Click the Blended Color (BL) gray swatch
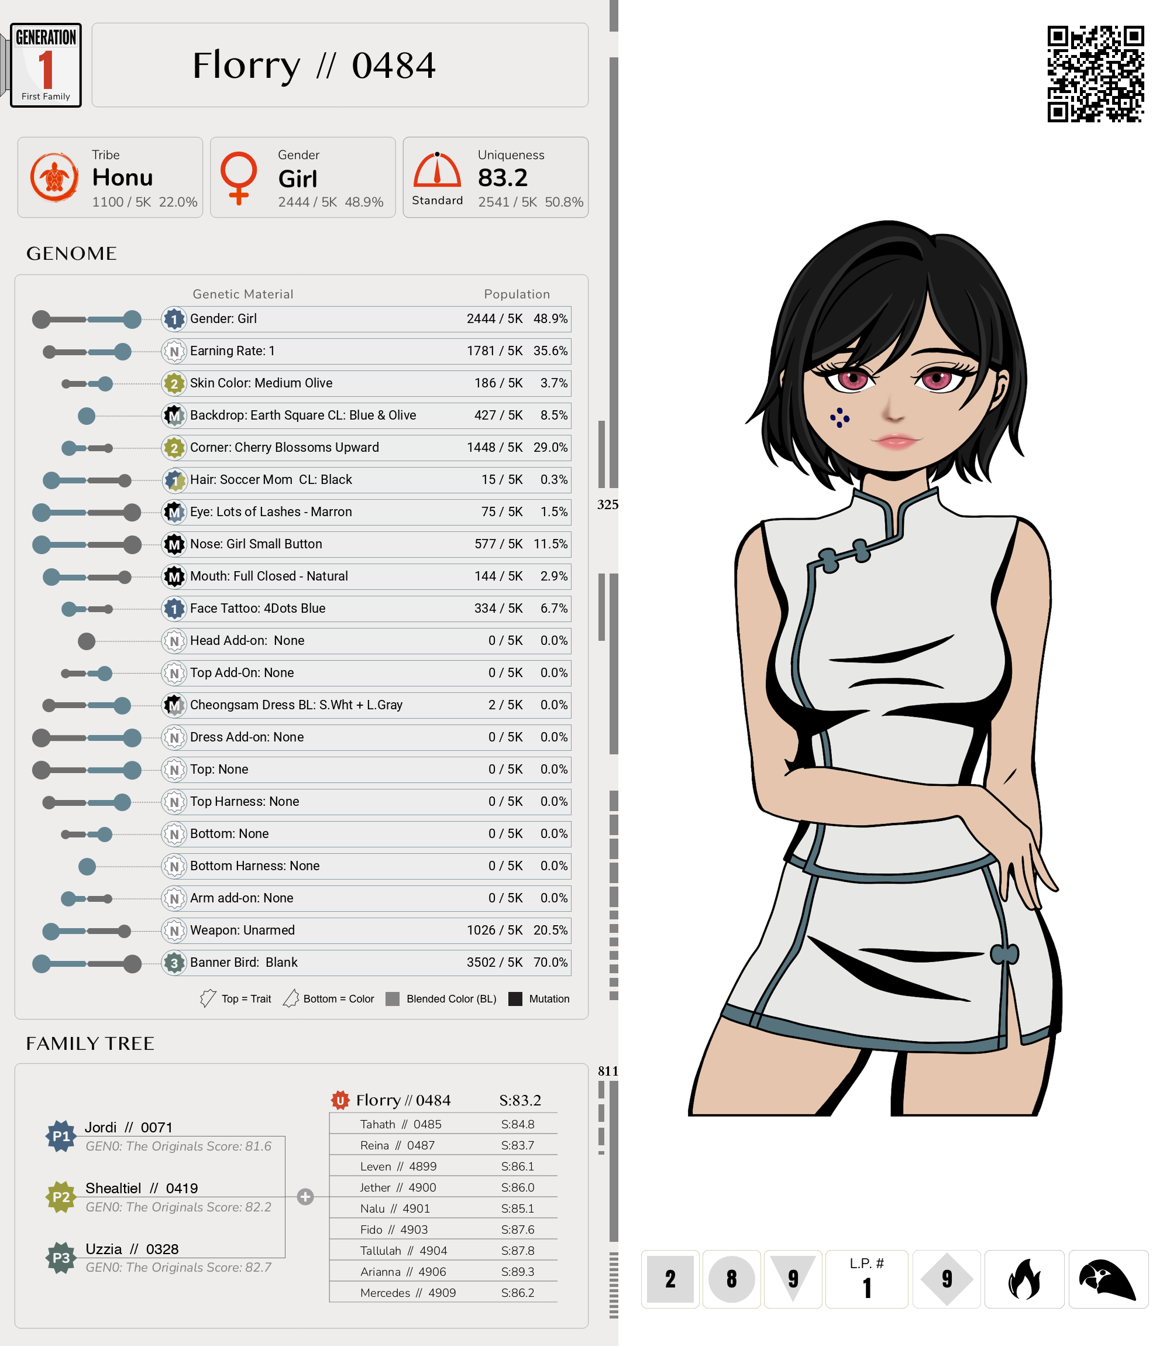Screen dimensions: 1170x1346 393,998
